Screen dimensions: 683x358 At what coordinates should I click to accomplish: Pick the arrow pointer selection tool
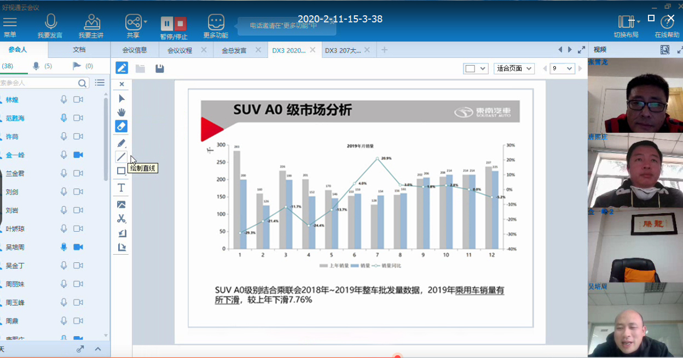[121, 98]
